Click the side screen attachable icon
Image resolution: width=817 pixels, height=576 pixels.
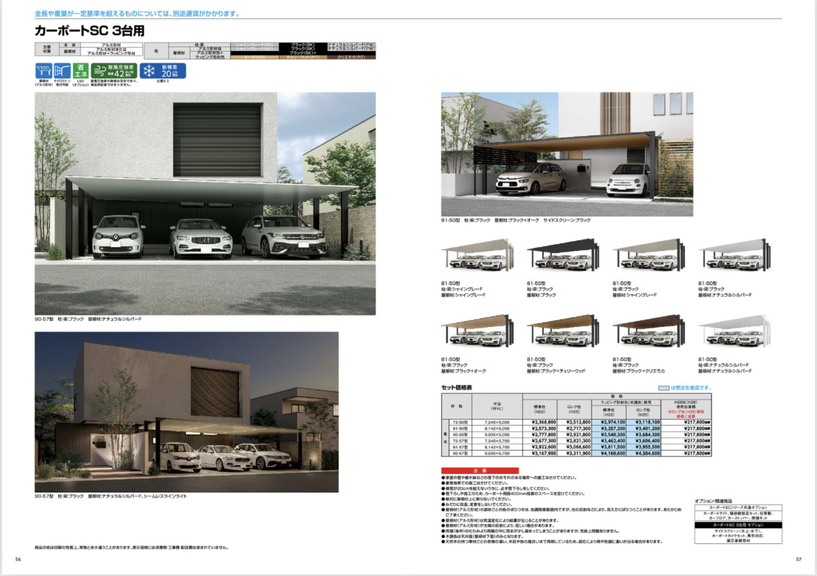click(x=62, y=71)
